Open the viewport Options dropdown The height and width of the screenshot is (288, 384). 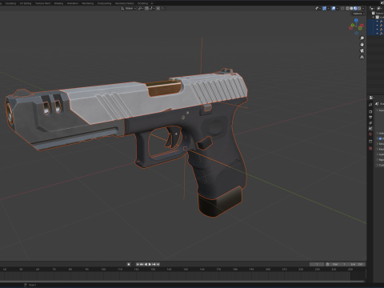click(358, 14)
